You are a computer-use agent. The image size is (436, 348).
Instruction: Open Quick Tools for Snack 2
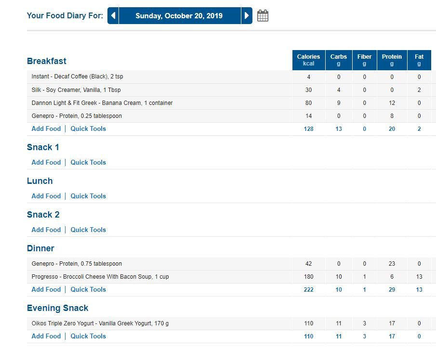tap(88, 230)
